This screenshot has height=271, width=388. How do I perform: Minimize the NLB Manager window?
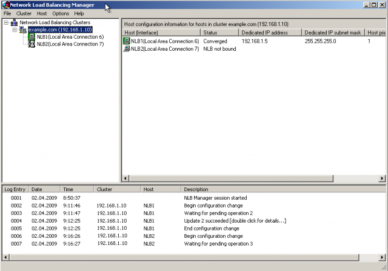pos(367,5)
